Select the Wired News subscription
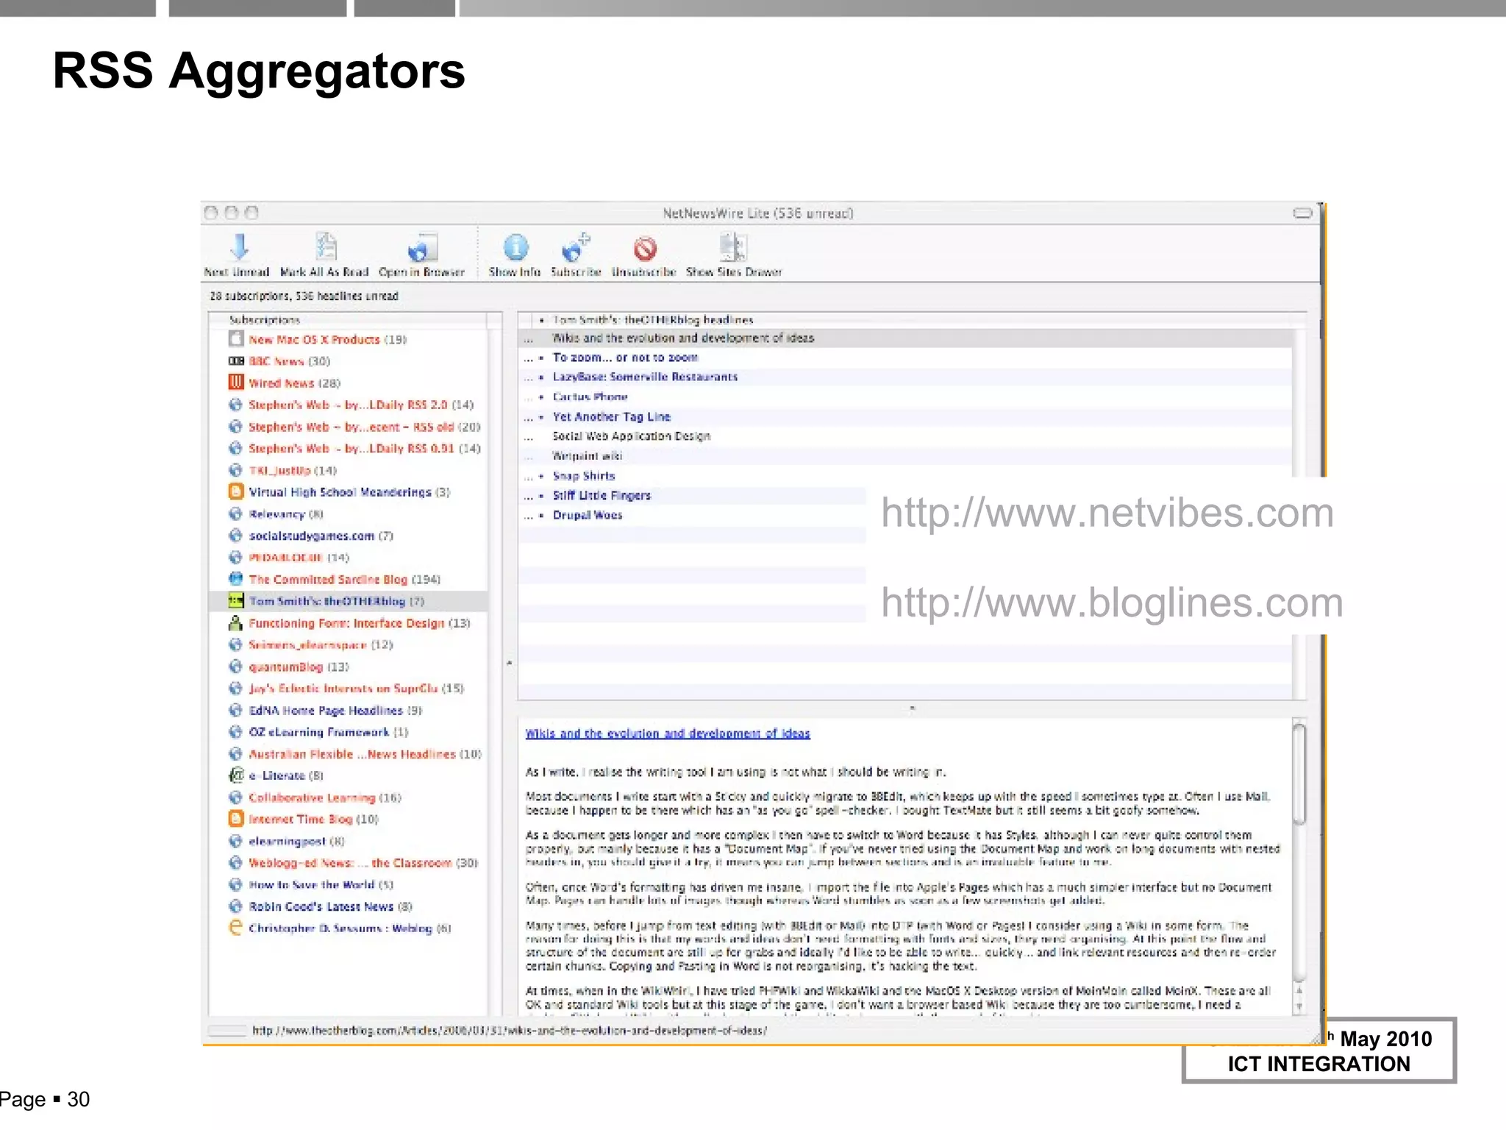This screenshot has width=1506, height=1130. click(347, 383)
